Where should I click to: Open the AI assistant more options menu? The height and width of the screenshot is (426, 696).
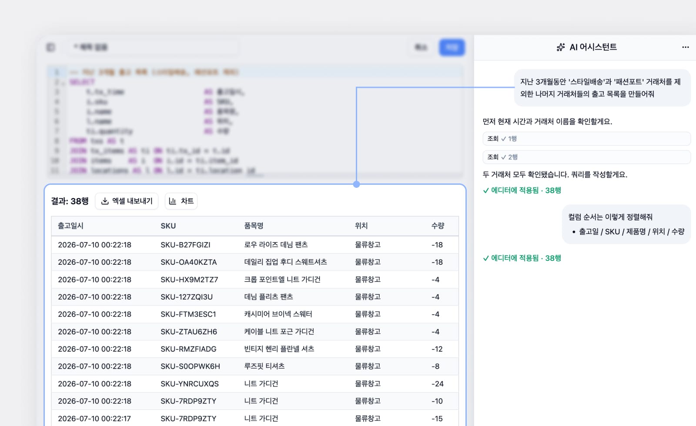[x=685, y=47]
